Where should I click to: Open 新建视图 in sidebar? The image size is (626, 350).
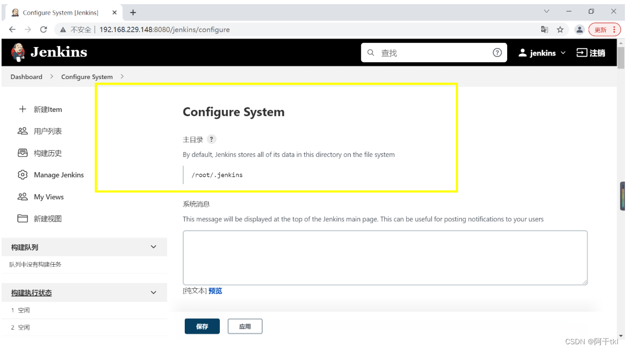coord(48,219)
